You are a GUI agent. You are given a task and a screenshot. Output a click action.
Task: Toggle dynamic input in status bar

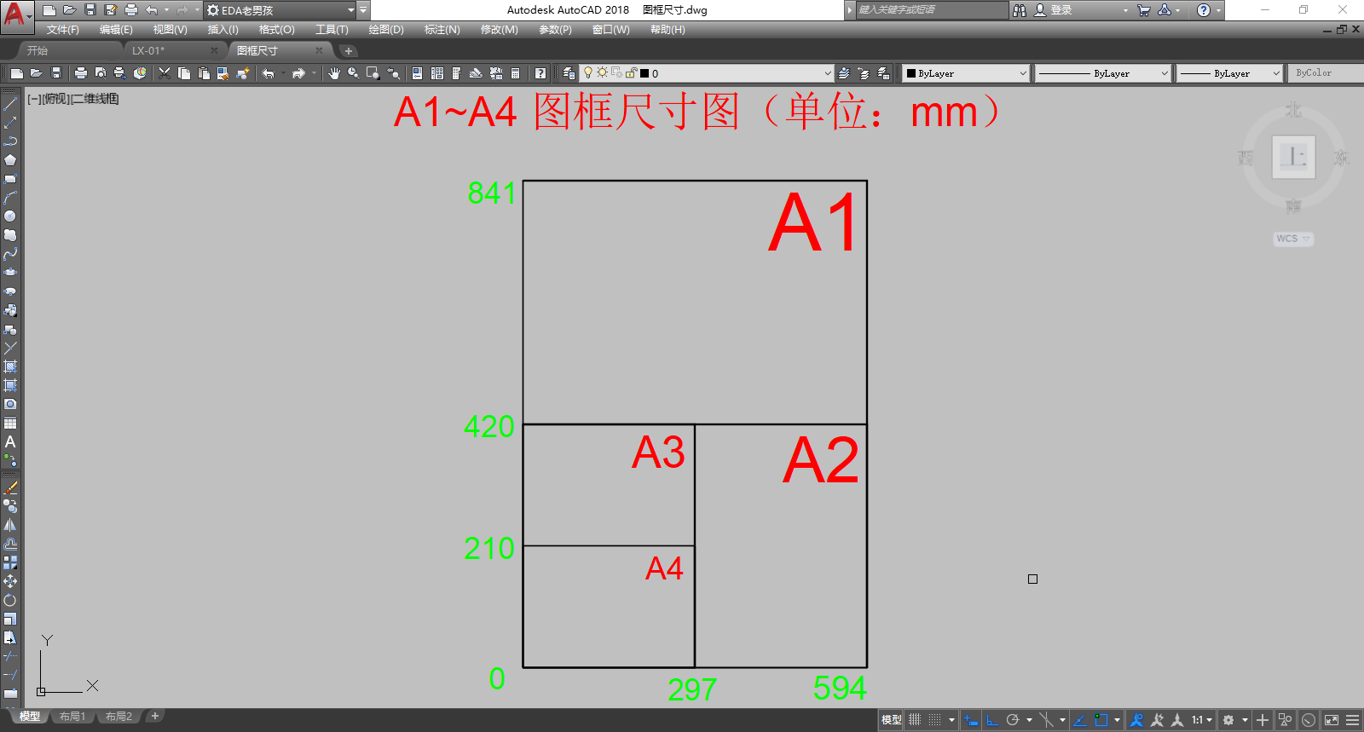click(x=971, y=720)
